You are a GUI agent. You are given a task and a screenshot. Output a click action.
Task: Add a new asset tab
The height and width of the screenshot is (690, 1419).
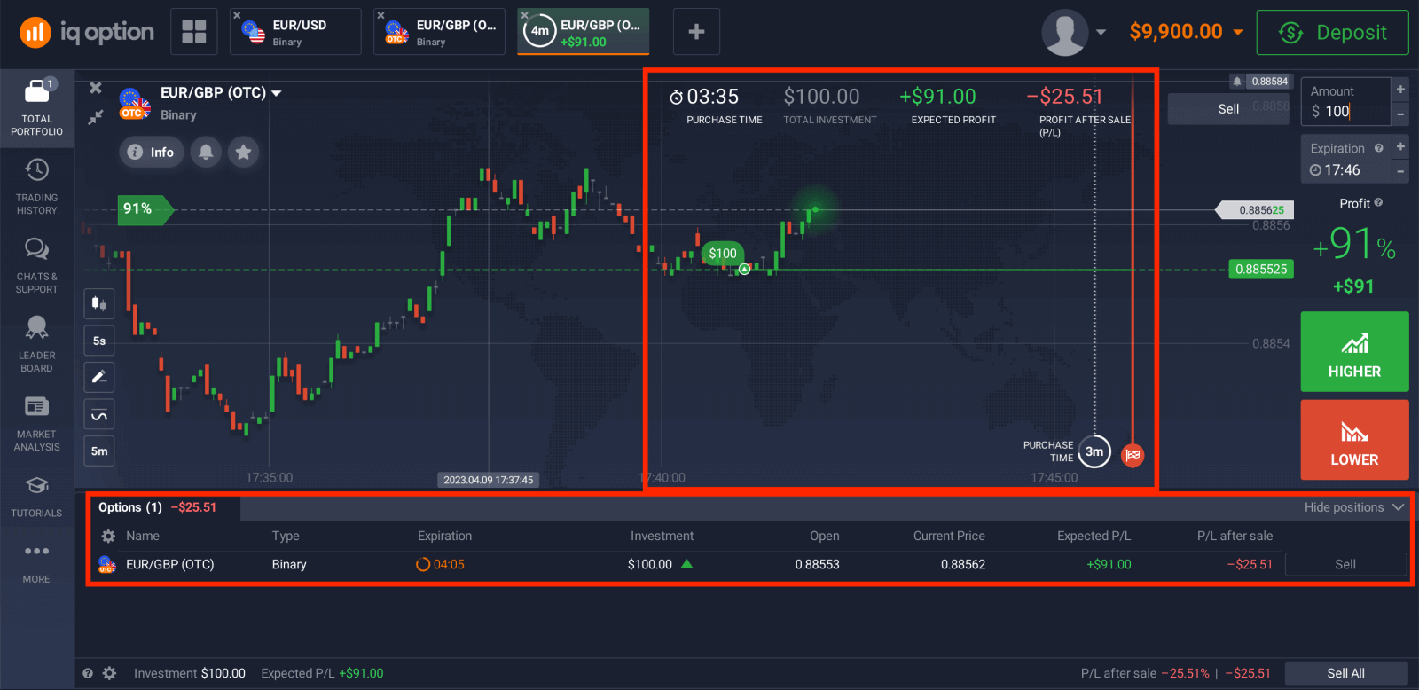coord(696,32)
